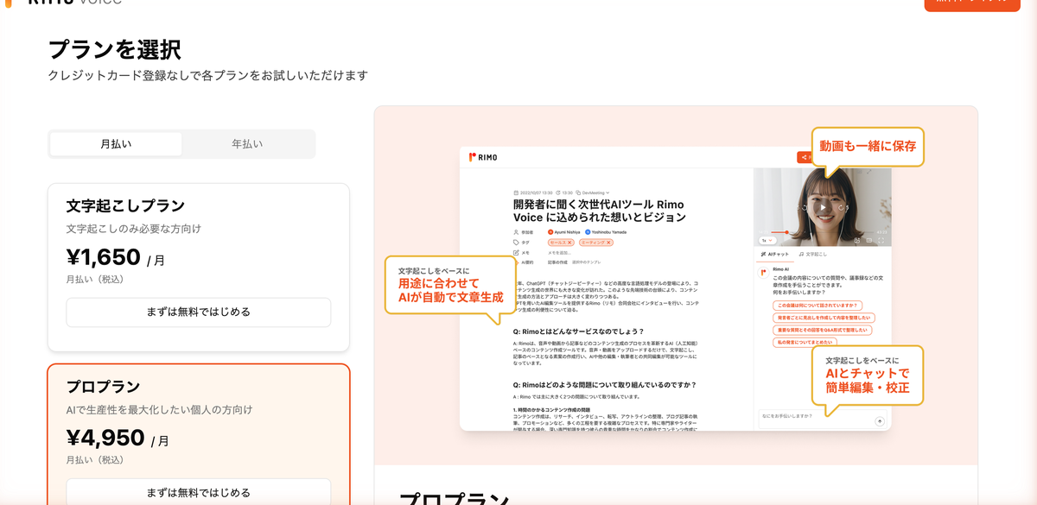Click the プランを選択 heading
The width and height of the screenshot is (1037, 505).
(x=114, y=49)
